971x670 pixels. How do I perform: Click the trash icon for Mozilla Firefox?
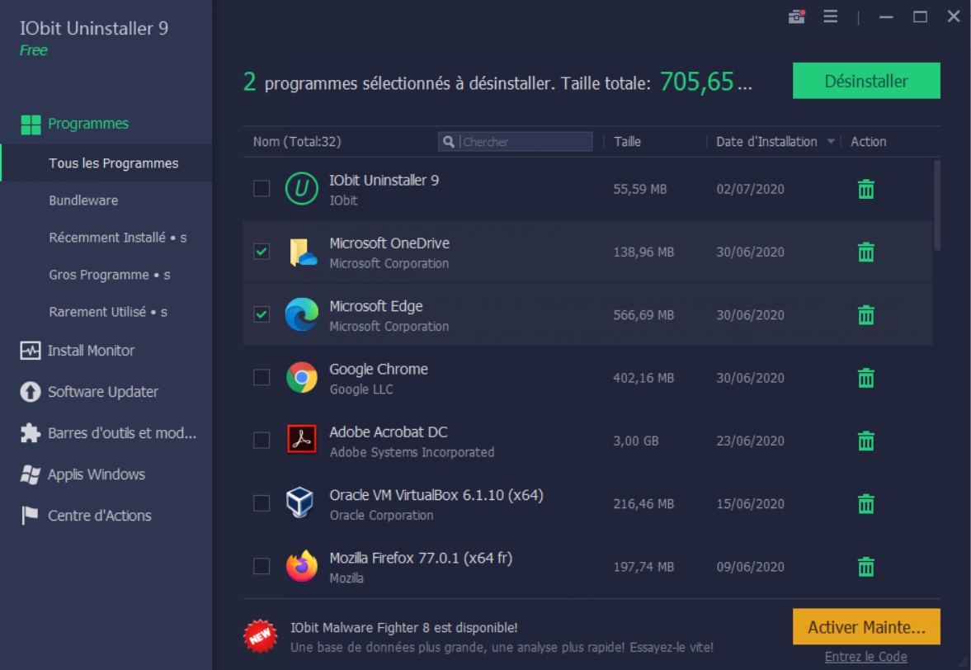865,567
